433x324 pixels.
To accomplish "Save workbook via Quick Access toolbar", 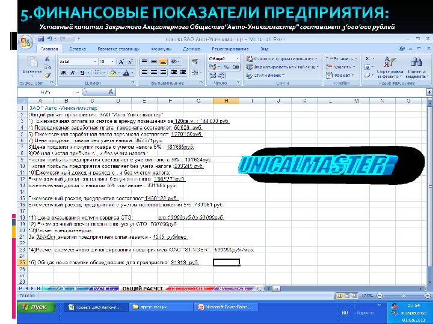I will click(41, 38).
